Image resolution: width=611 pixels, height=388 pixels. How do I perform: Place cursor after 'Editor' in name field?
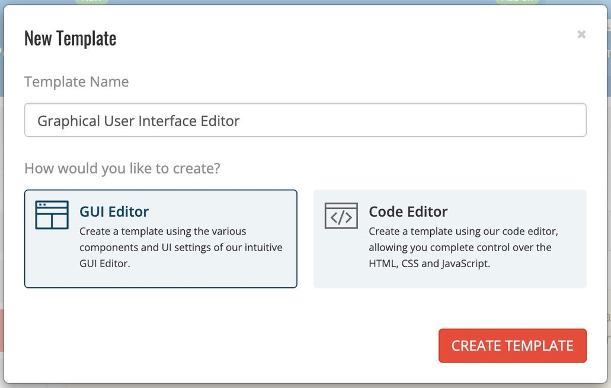tap(241, 121)
